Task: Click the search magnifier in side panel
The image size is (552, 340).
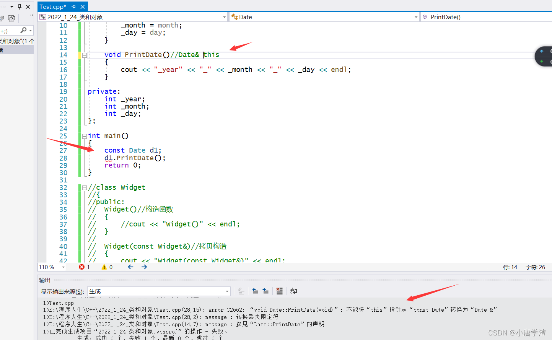Action: click(23, 30)
